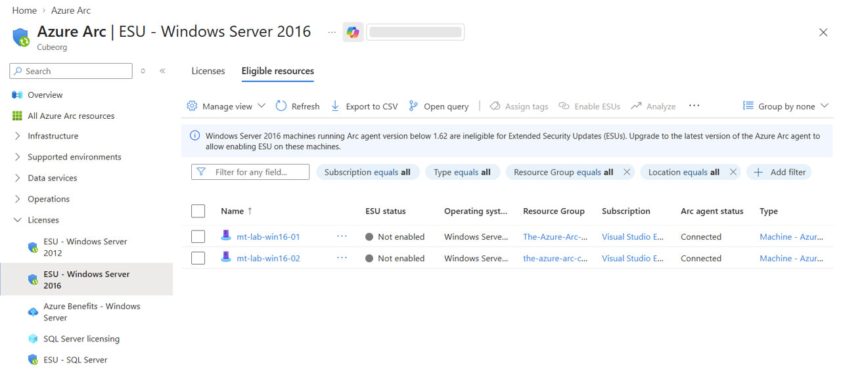Click the machine icon for mt-lab-win16-01
The image size is (841, 369).
(226, 236)
